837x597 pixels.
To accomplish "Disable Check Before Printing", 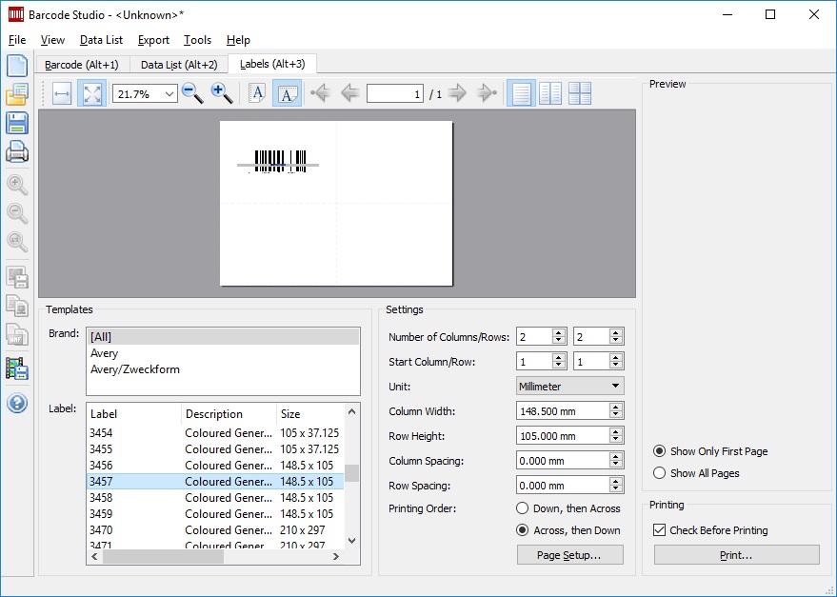I will (661, 530).
